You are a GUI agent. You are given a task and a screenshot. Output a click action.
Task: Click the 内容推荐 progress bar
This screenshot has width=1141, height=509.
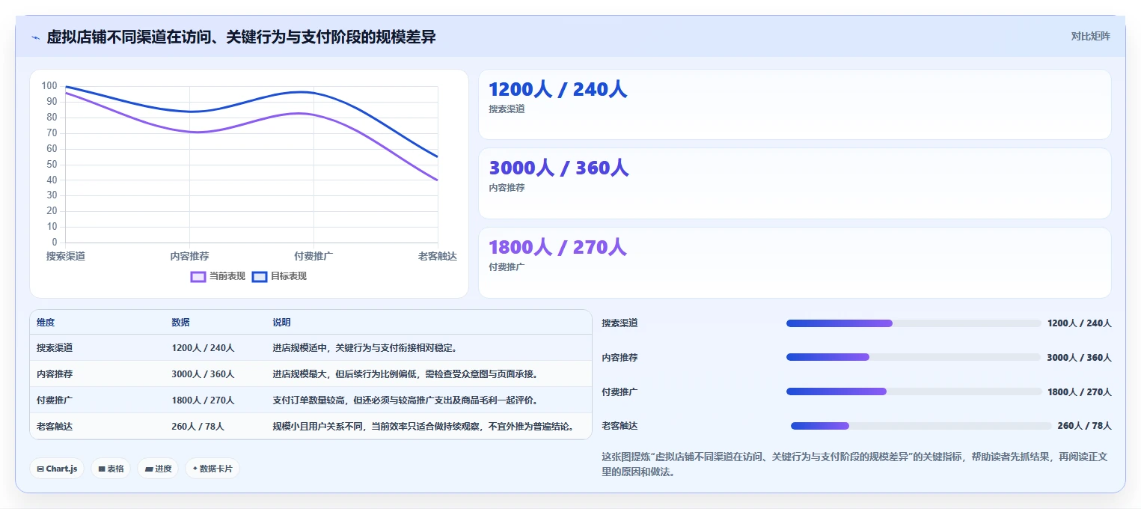[x=913, y=357]
